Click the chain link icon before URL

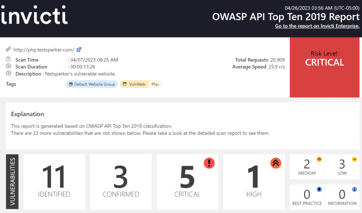tap(8, 50)
